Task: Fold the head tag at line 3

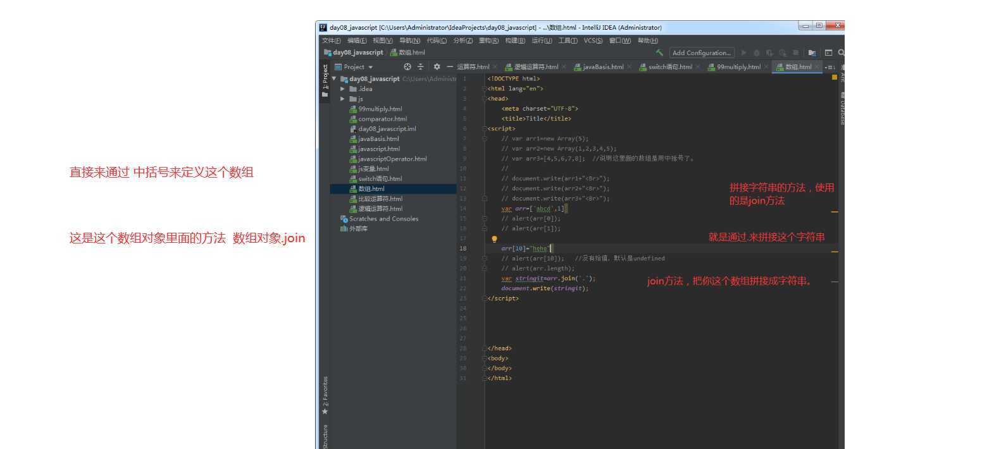Action: [x=485, y=99]
